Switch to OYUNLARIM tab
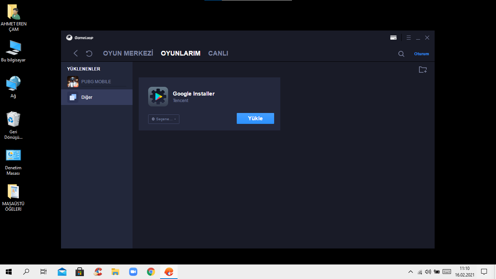Screen dimensions: 496x279 click(180, 53)
